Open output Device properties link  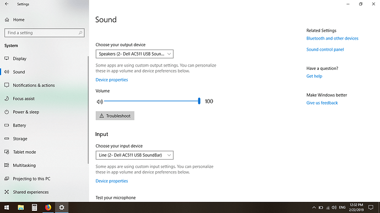[112, 80]
